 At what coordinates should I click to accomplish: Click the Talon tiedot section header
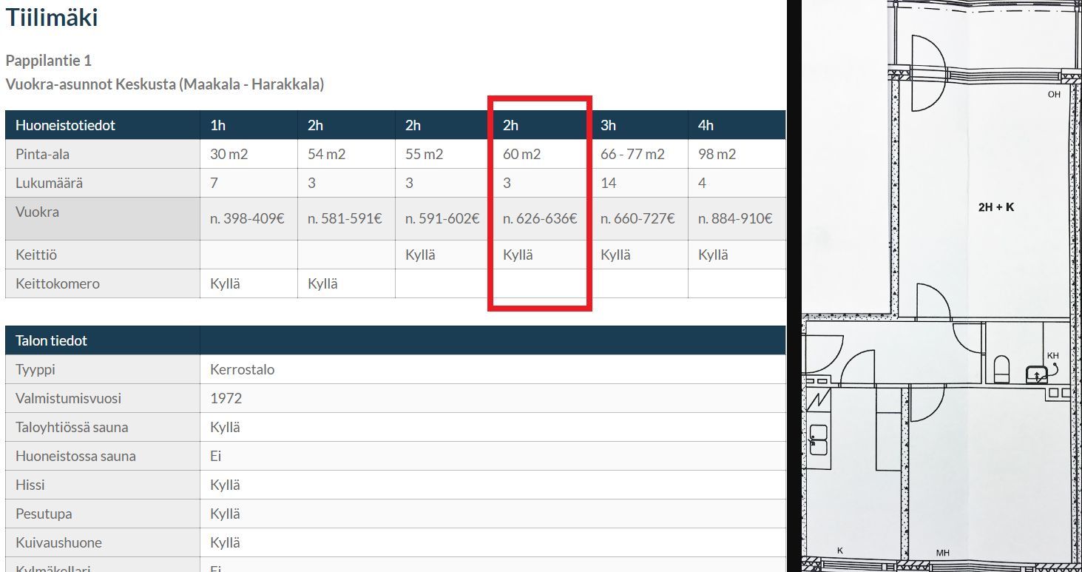[x=51, y=340]
